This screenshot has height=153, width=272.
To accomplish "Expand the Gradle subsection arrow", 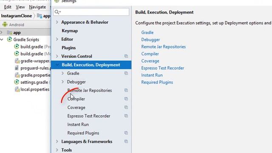I will click(x=63, y=73).
